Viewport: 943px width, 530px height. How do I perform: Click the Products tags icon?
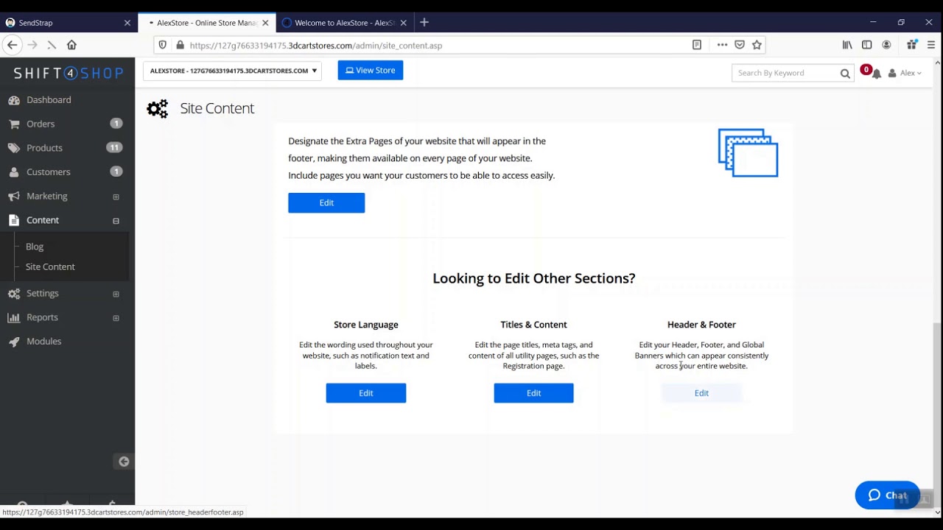point(14,148)
